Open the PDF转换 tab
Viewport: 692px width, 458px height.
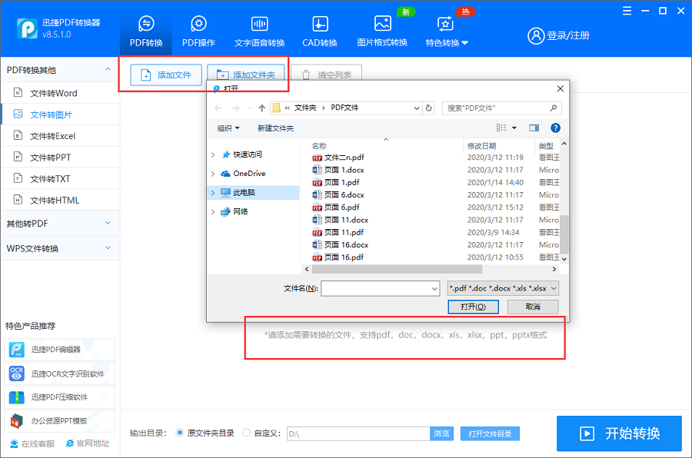[x=146, y=32]
